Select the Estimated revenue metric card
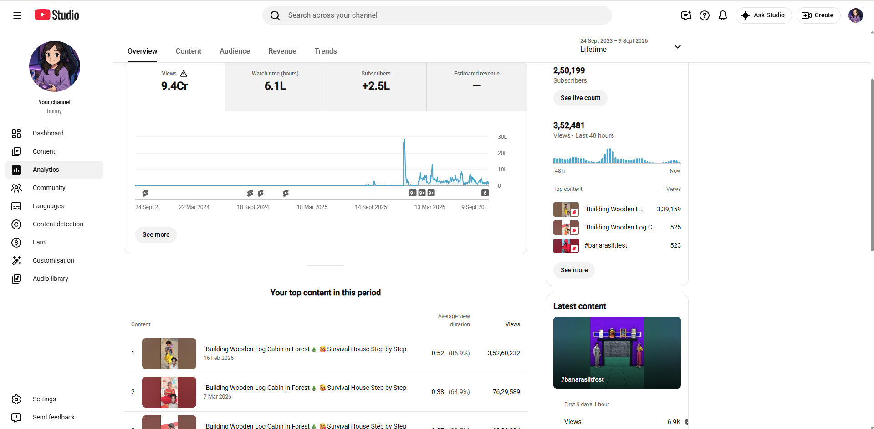874x429 pixels. coord(477,87)
